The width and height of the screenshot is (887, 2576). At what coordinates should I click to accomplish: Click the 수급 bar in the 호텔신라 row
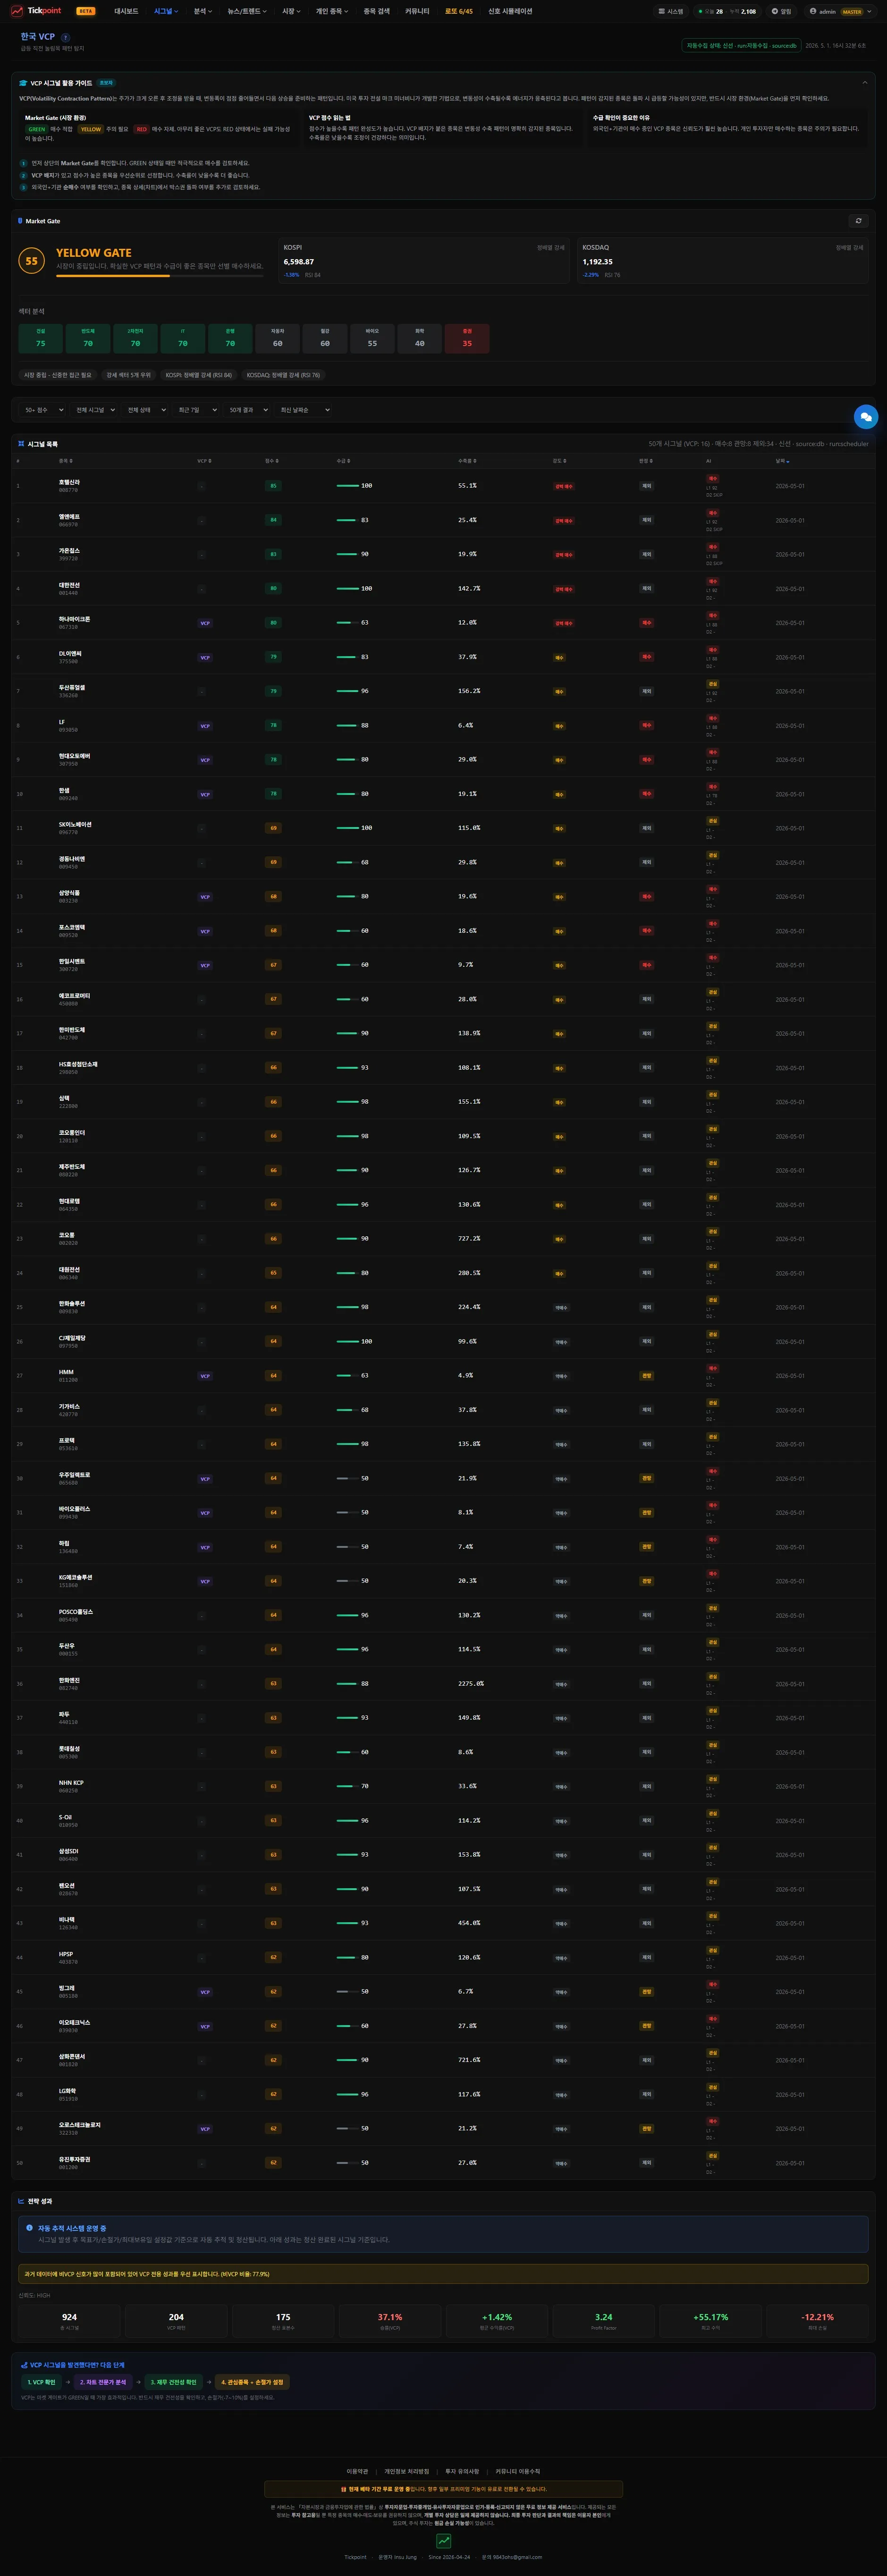tap(348, 486)
